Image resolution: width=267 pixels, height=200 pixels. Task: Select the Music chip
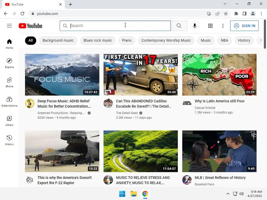206,40
